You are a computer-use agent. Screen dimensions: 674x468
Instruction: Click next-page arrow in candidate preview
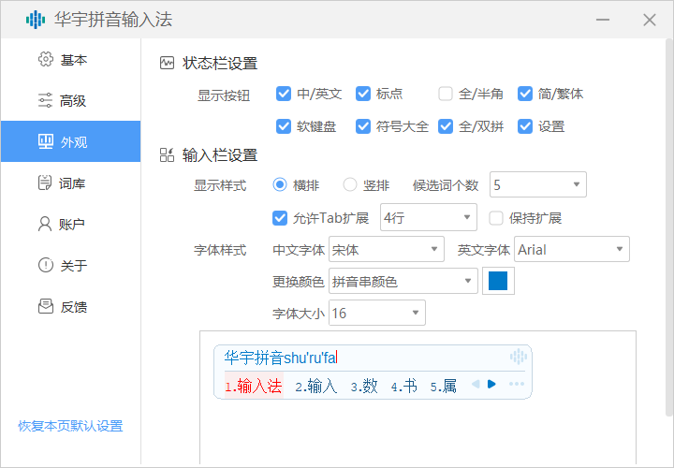coord(491,384)
